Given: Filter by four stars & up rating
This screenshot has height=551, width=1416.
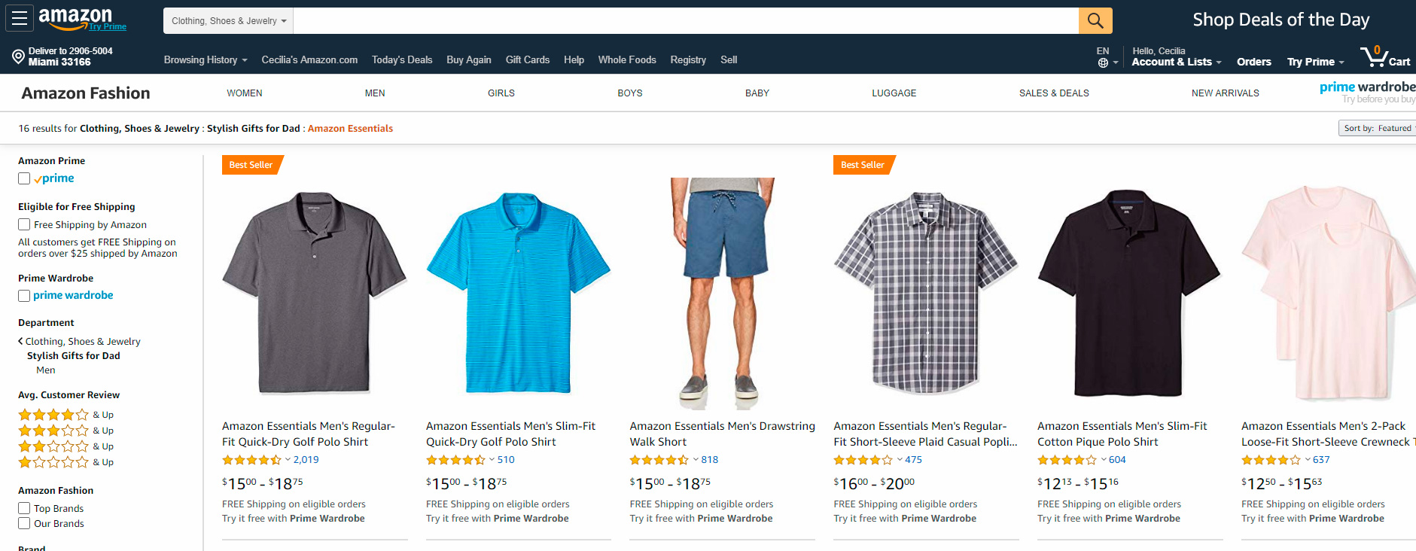Looking at the screenshot, I should coord(66,415).
